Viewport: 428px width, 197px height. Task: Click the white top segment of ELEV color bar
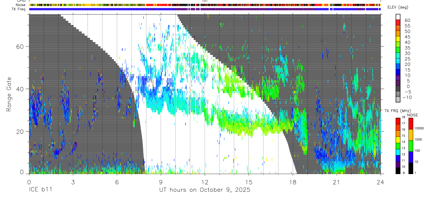click(x=398, y=17)
